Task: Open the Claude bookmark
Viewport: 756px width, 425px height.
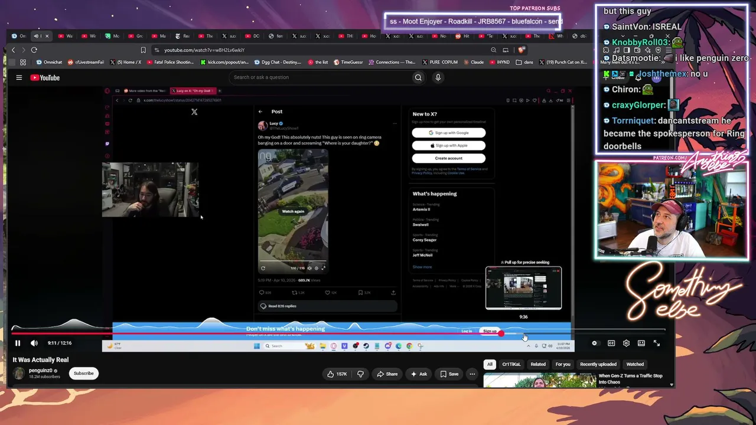Action: (474, 62)
